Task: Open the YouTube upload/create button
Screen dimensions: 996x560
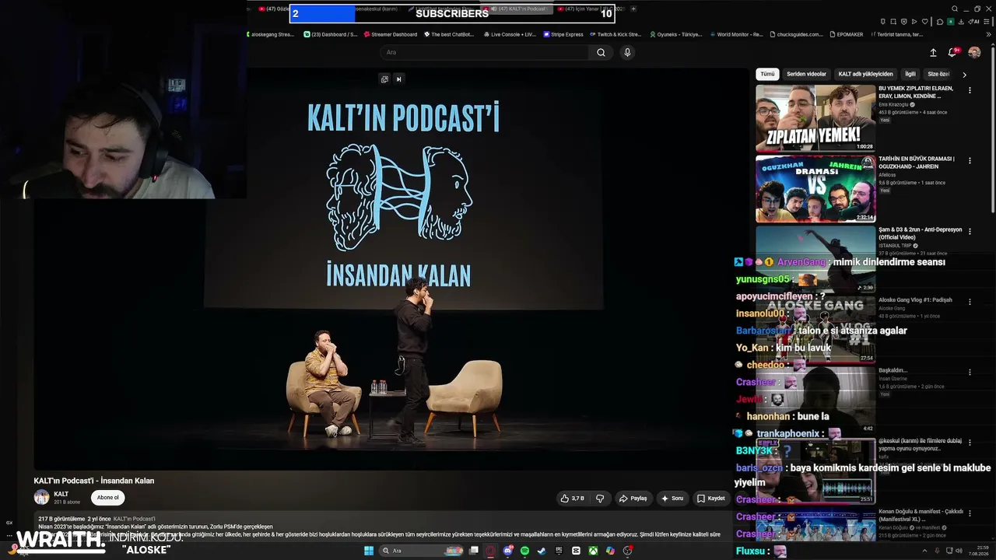Action: tap(933, 52)
